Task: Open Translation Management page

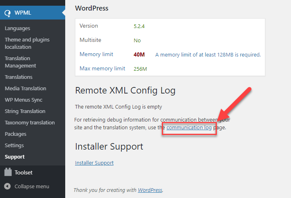Action: 20,62
